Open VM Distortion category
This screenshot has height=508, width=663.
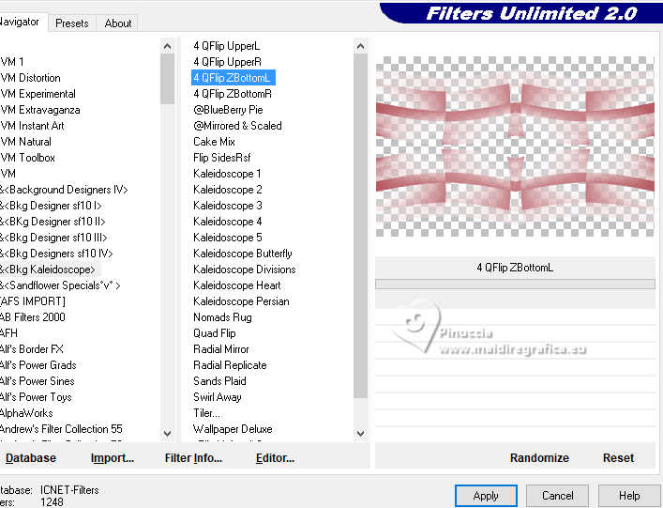tap(30, 78)
